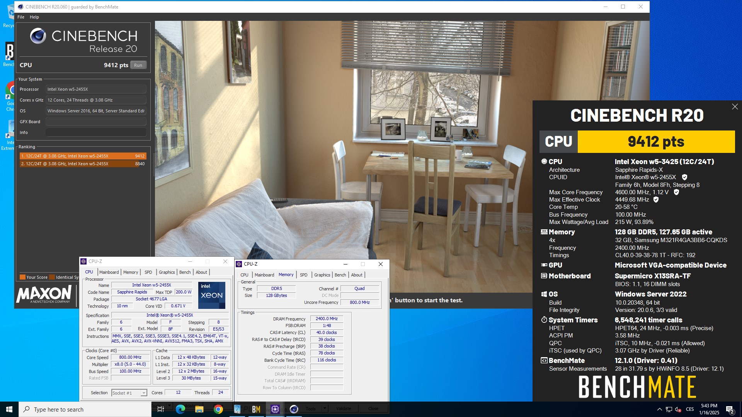This screenshot has width=742, height=417.
Task: Open About tab in right CPU-Z window
Action: (x=357, y=275)
